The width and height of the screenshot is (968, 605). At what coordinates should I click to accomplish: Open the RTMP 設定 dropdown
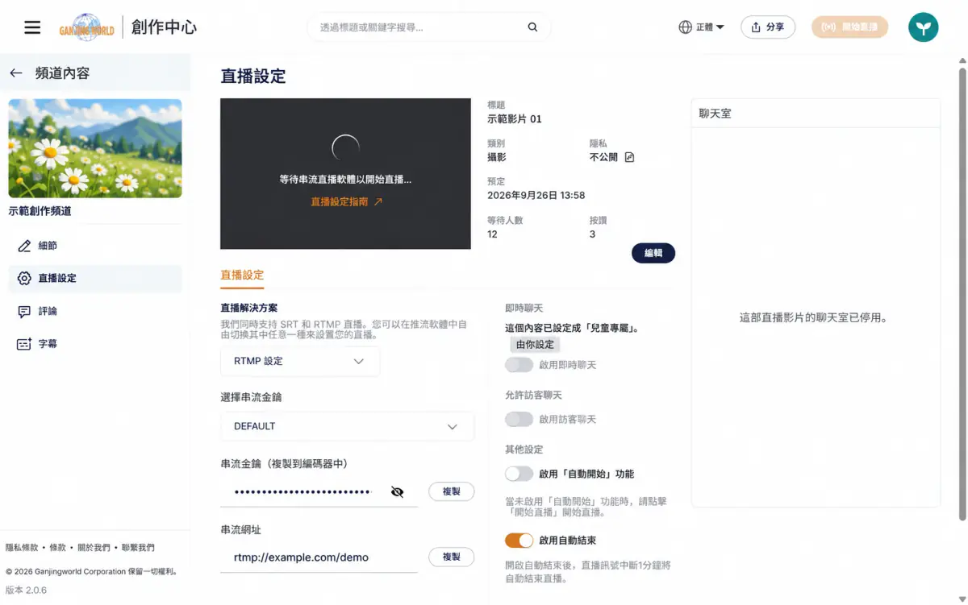point(300,362)
